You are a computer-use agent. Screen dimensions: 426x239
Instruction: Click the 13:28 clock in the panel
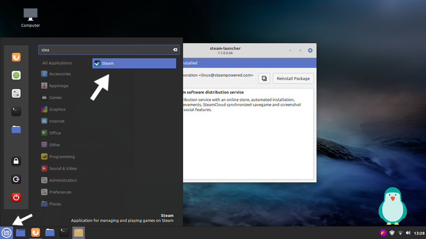(419, 233)
